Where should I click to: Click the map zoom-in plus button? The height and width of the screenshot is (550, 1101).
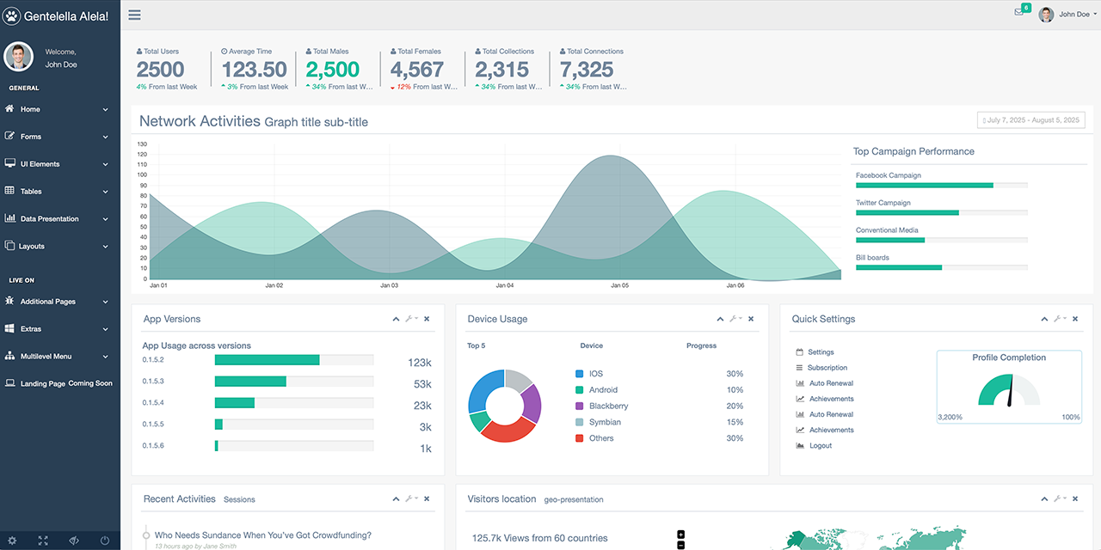tap(681, 535)
